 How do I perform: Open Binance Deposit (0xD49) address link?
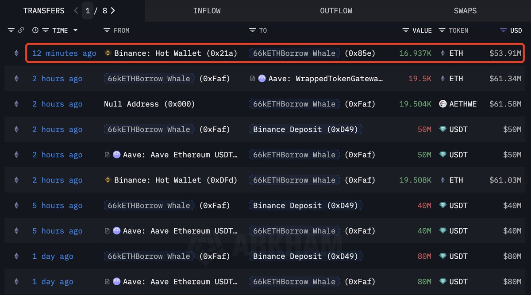[305, 129]
